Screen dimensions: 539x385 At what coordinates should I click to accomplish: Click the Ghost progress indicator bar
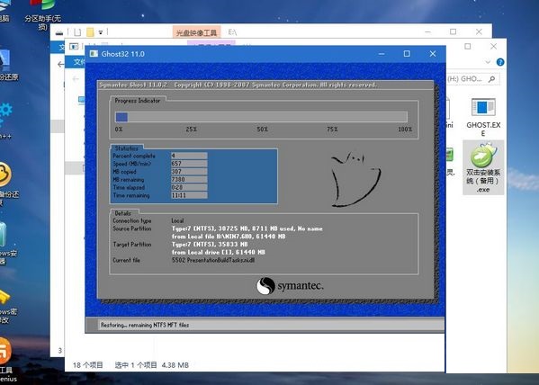pyautogui.click(x=261, y=117)
